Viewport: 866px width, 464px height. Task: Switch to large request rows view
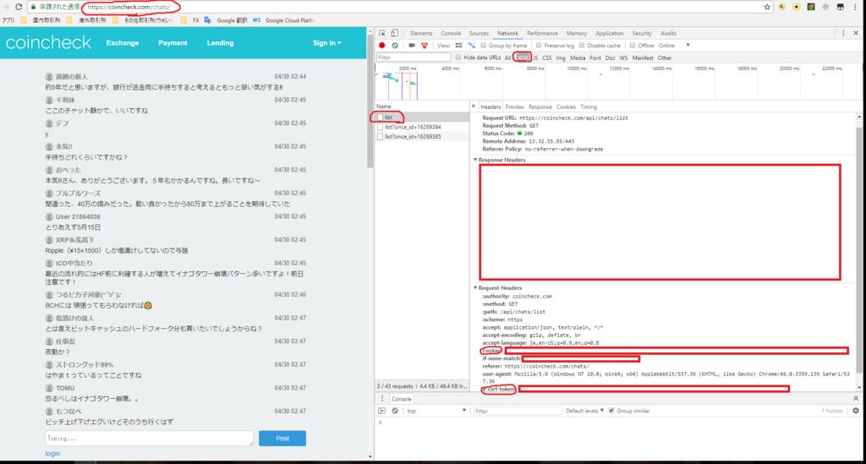point(458,46)
